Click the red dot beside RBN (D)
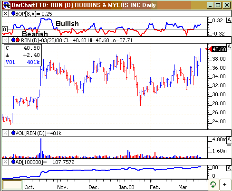232x191 pixels. 18,40
